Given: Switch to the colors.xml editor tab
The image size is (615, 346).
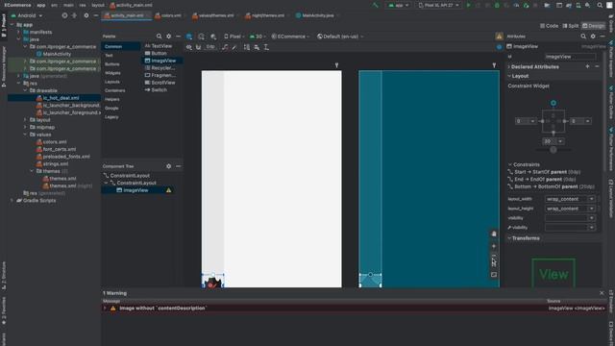Looking at the screenshot, I should click(x=168, y=15).
